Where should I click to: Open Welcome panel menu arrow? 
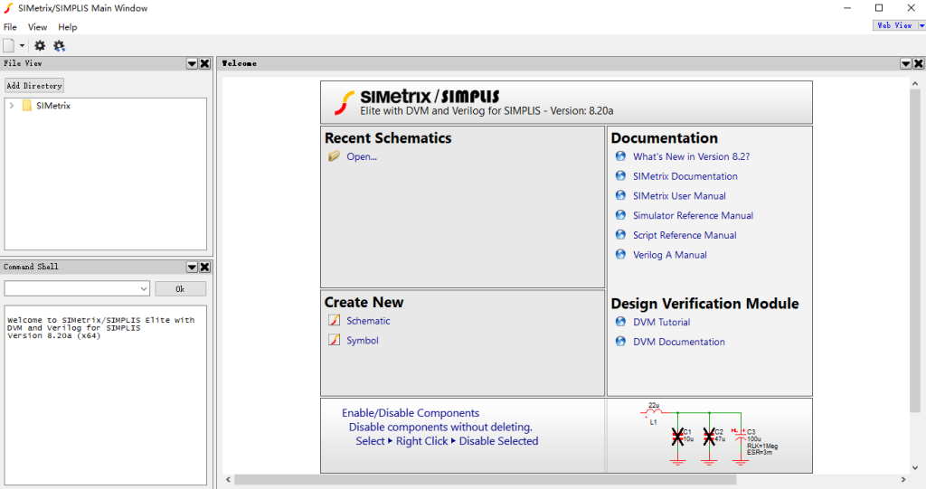point(906,64)
